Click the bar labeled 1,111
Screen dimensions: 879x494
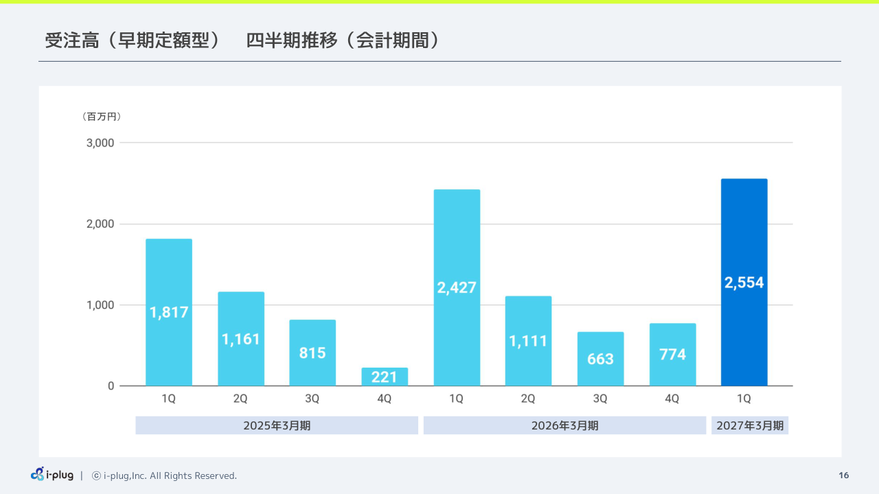[528, 341]
